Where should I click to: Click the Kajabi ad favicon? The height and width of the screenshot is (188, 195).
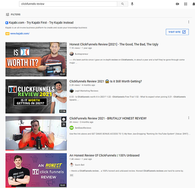(x=7, y=23)
